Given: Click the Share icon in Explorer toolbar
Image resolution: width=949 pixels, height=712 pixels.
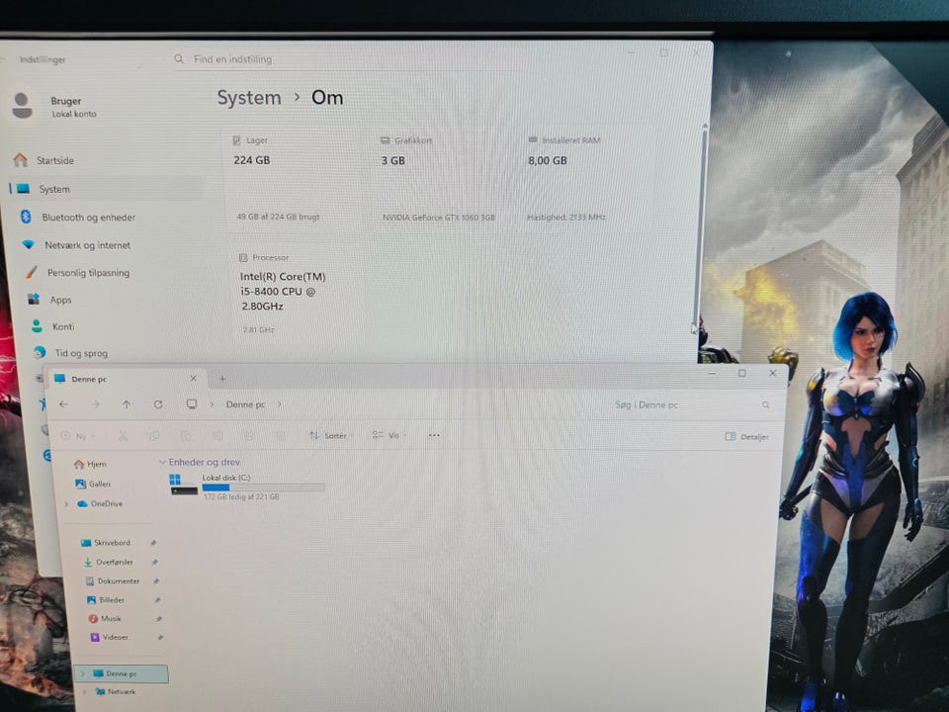Looking at the screenshot, I should point(249,436).
